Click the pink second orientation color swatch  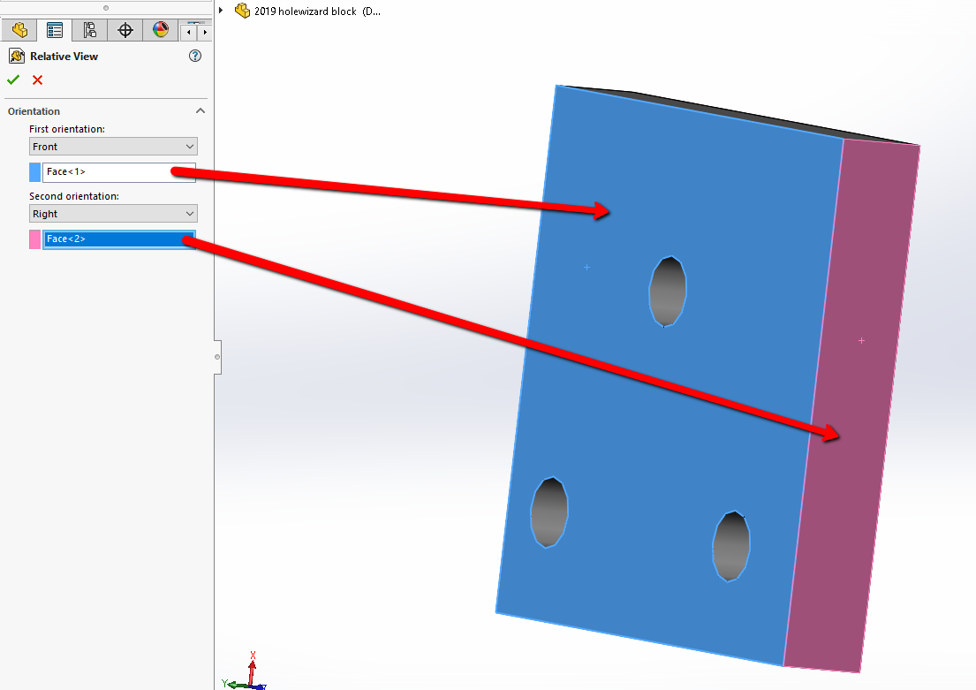pos(34,239)
